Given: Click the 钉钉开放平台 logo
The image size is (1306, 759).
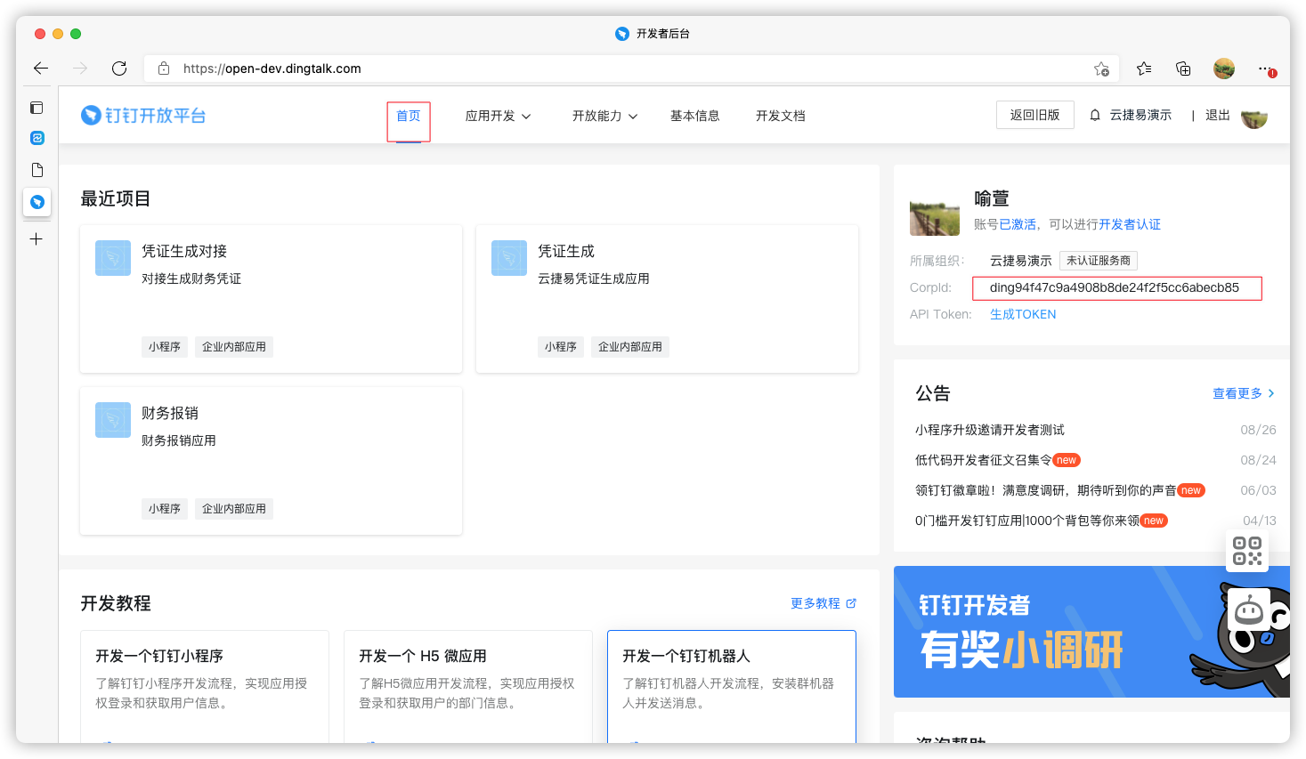Looking at the screenshot, I should pyautogui.click(x=143, y=116).
